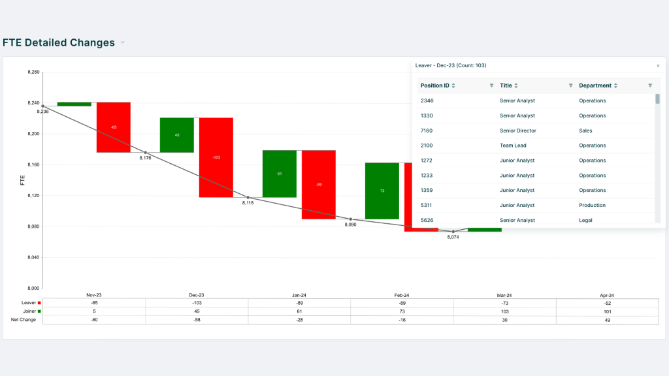Image resolution: width=669 pixels, height=376 pixels.
Task: Click the Title column filter funnel icon
Action: (570, 86)
